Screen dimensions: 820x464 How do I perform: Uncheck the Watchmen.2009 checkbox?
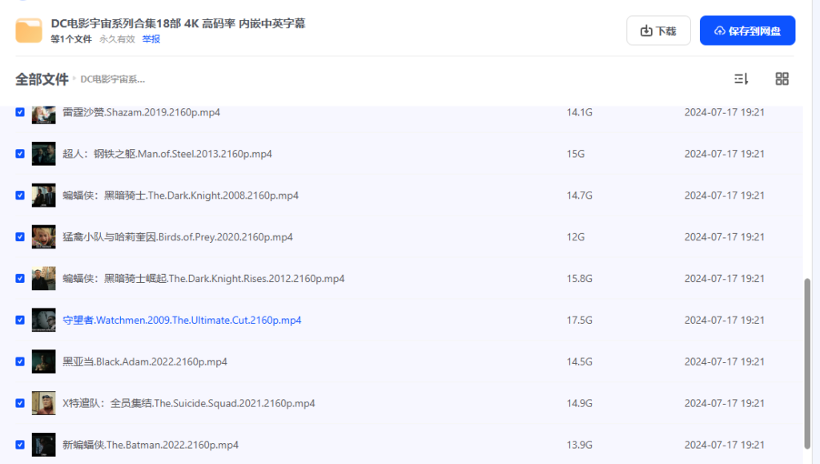pyautogui.click(x=20, y=320)
